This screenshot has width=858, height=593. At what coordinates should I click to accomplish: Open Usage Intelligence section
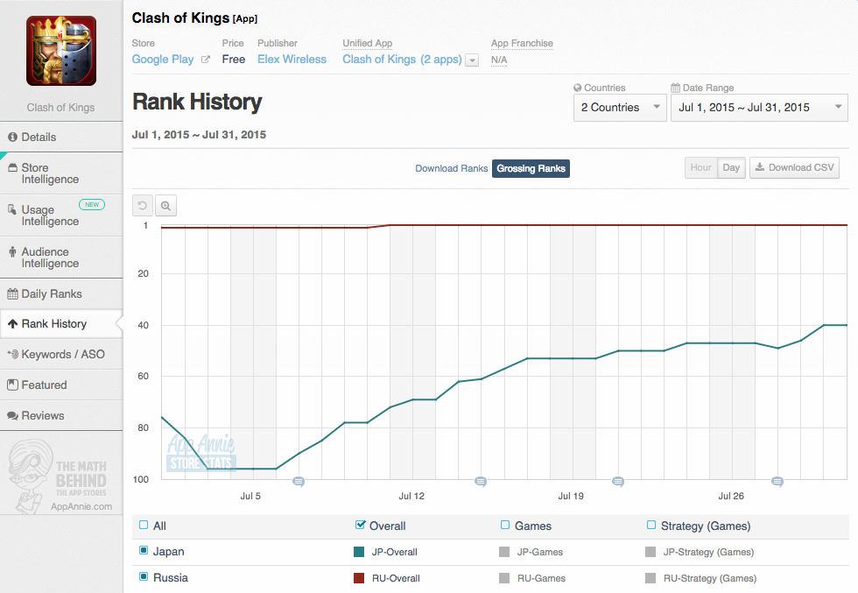click(x=61, y=215)
